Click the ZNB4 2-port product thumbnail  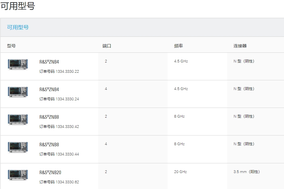pos(18,64)
